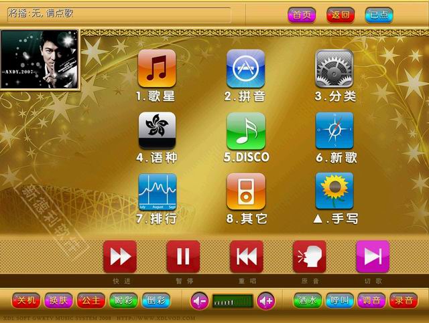Raise volume with the speaker plus icon

pos(265,301)
